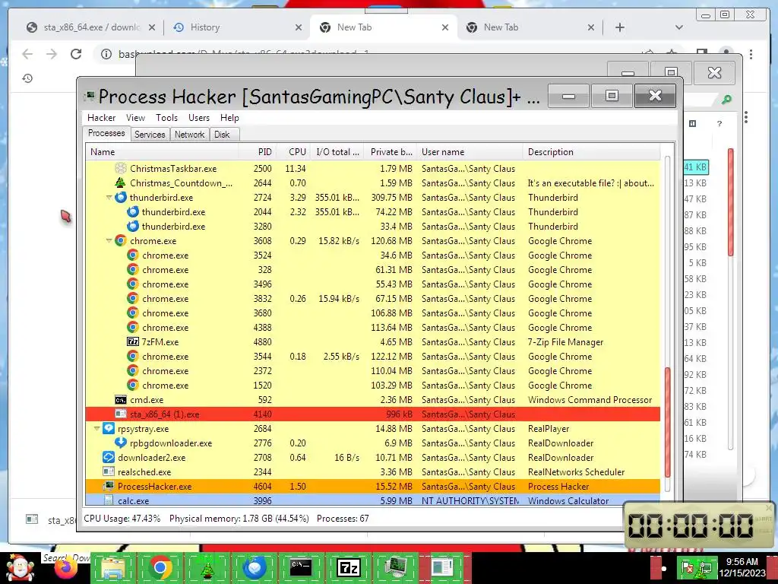Click the 7zFM.exe 7-Zip icon
Image resolution: width=778 pixels, height=584 pixels.
click(132, 341)
